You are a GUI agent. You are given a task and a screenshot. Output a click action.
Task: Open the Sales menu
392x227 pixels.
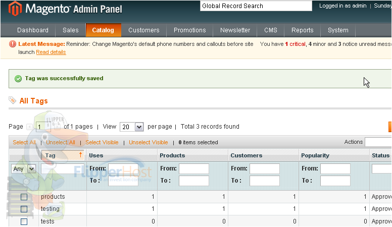click(71, 30)
